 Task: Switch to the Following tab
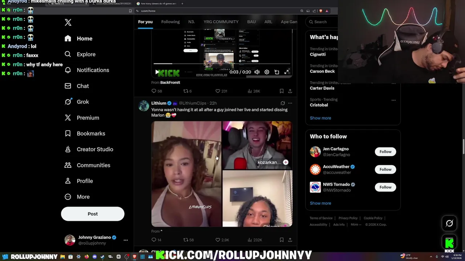[170, 22]
